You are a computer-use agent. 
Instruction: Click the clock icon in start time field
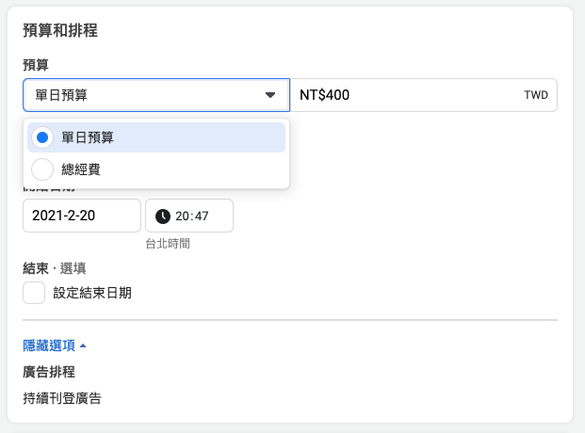163,216
